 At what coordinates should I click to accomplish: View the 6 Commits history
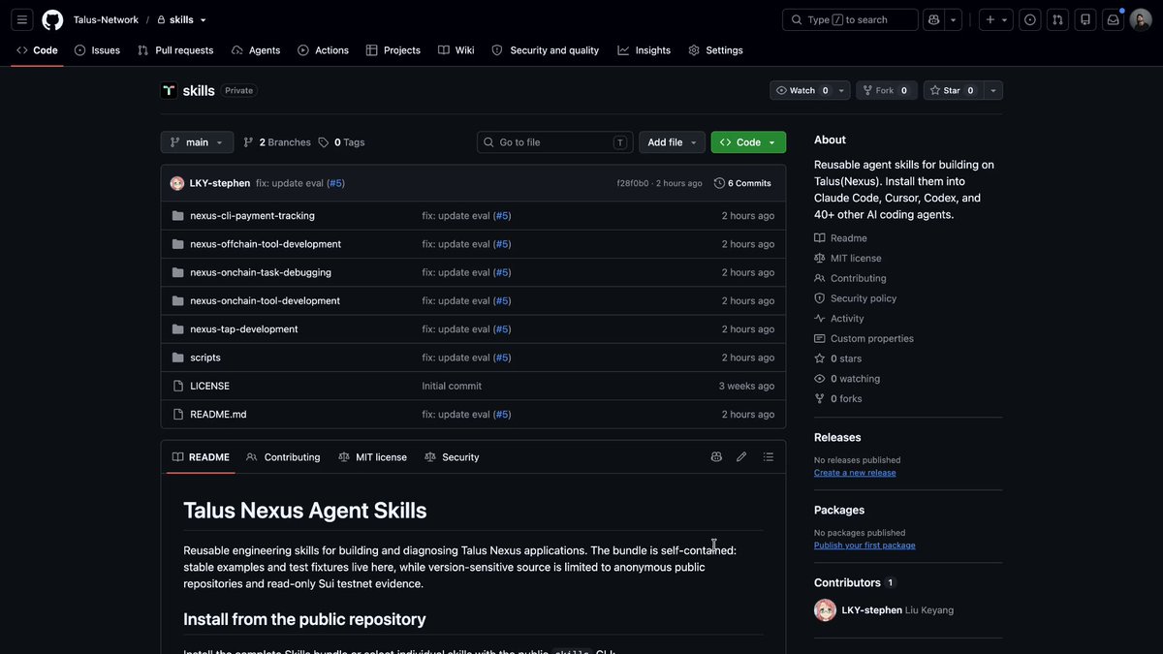click(742, 183)
